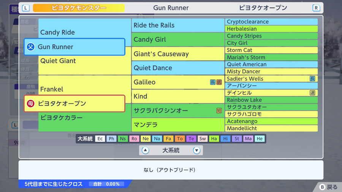The height and width of the screenshot is (192, 342).
Task: Click Acatenango in fourth generation
Action: point(271,121)
